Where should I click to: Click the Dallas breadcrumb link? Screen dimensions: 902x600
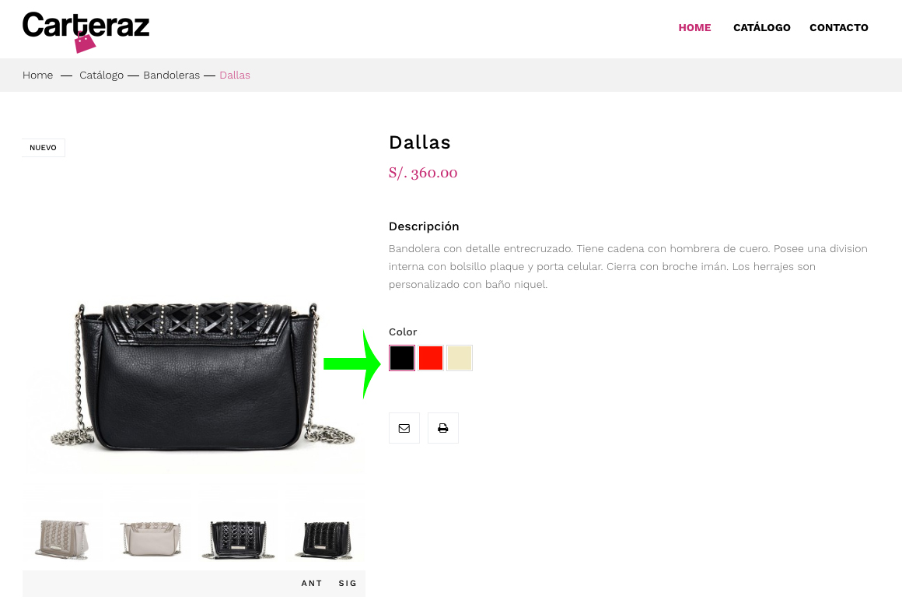[x=235, y=75]
